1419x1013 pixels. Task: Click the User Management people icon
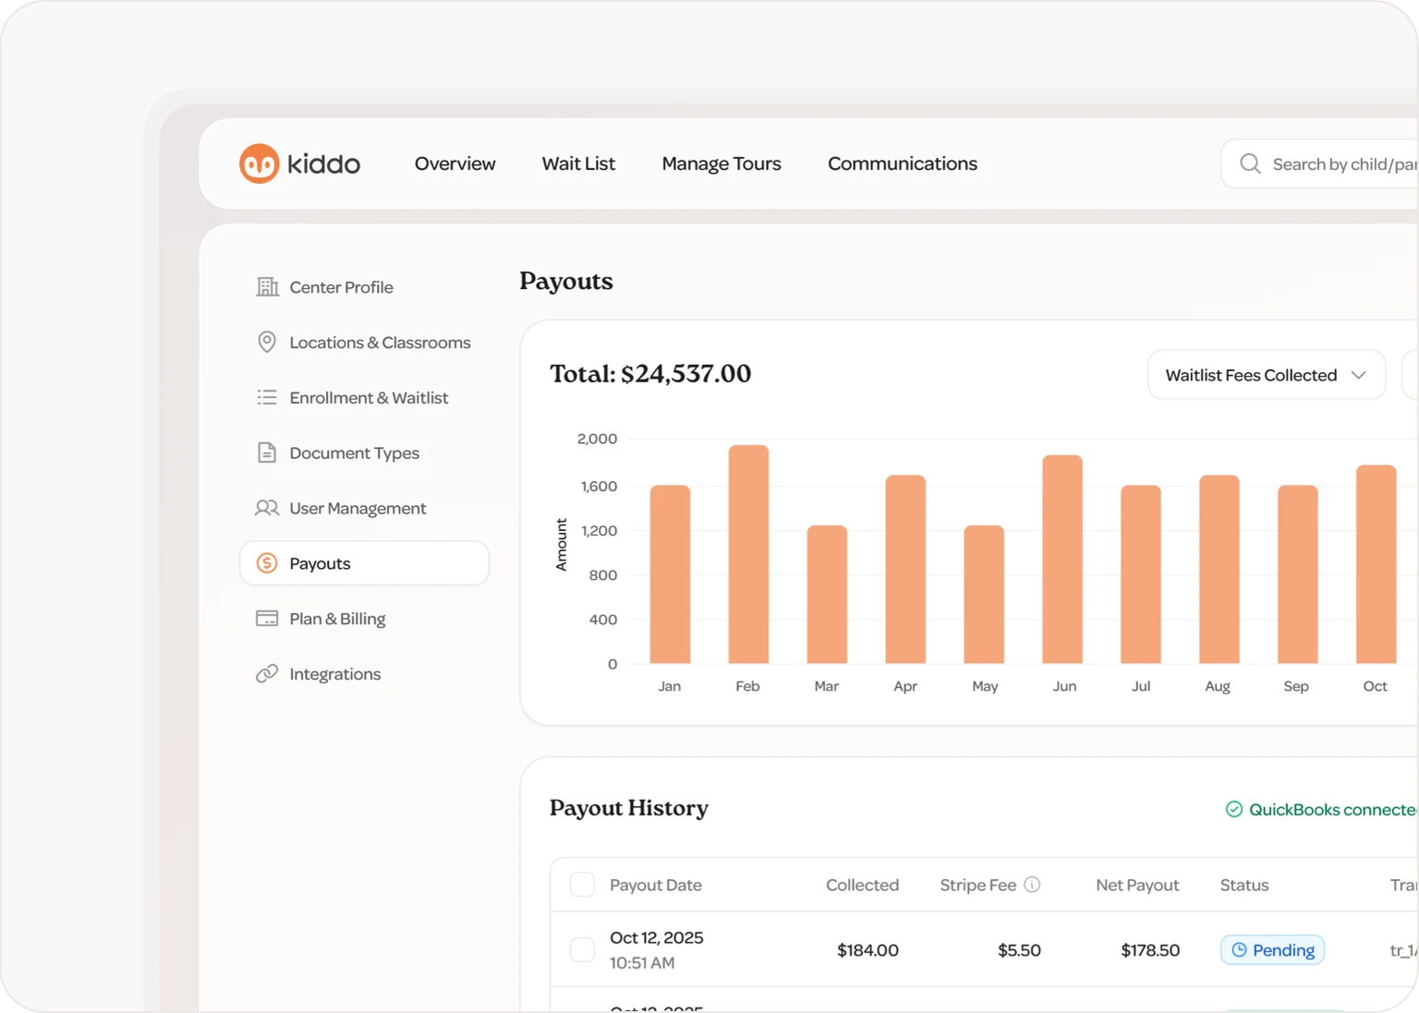point(267,508)
